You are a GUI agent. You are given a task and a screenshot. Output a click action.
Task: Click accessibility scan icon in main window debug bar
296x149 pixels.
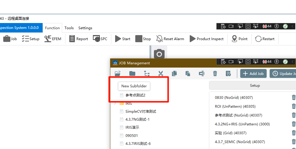[x=276, y=26]
